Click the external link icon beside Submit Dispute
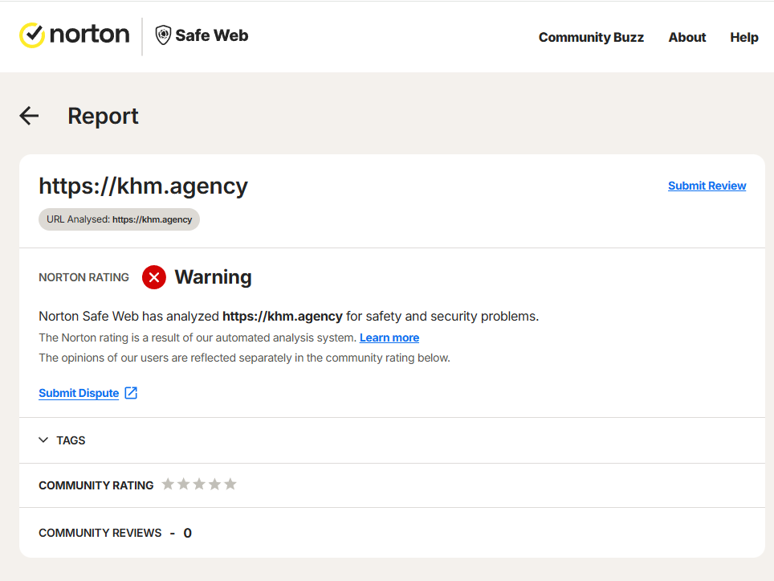The height and width of the screenshot is (581, 774). point(131,393)
